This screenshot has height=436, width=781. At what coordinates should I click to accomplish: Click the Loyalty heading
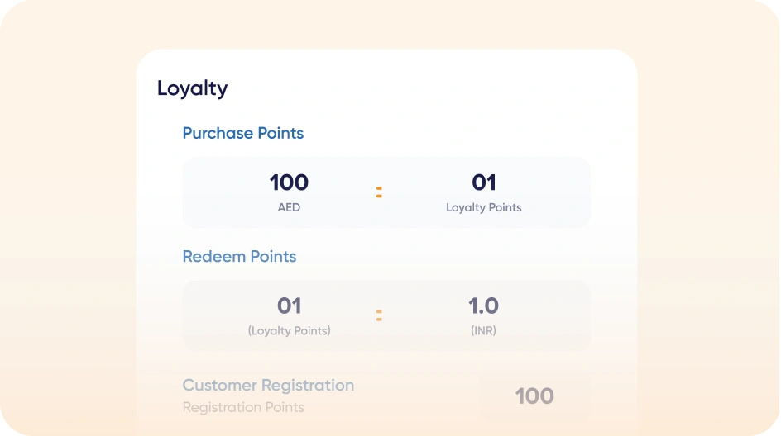pyautogui.click(x=192, y=88)
